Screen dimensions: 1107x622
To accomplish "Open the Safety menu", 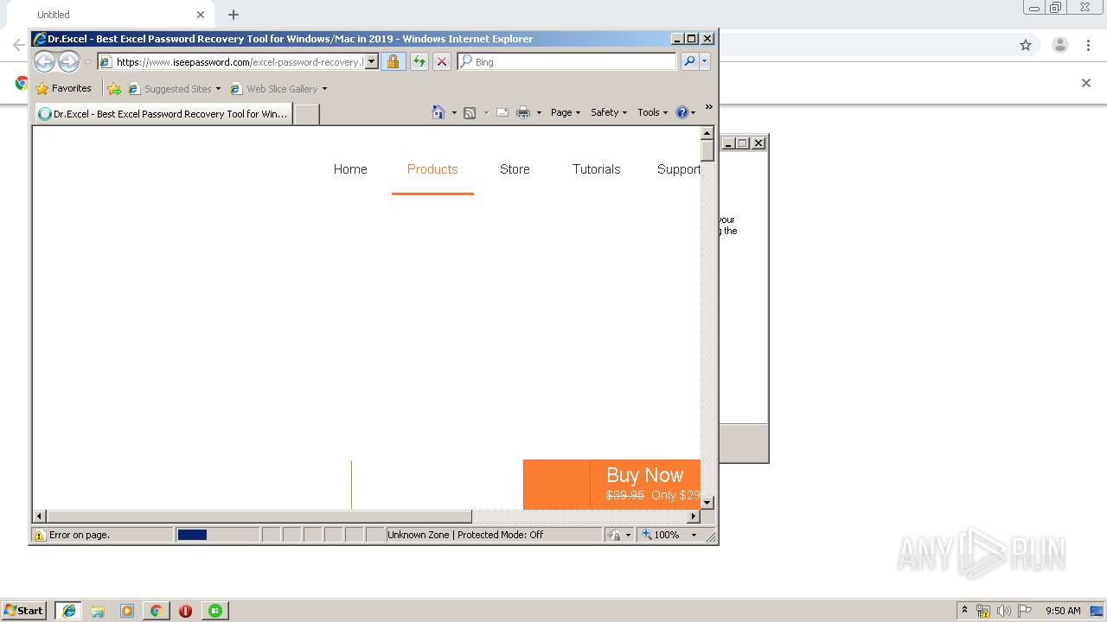I will point(609,112).
